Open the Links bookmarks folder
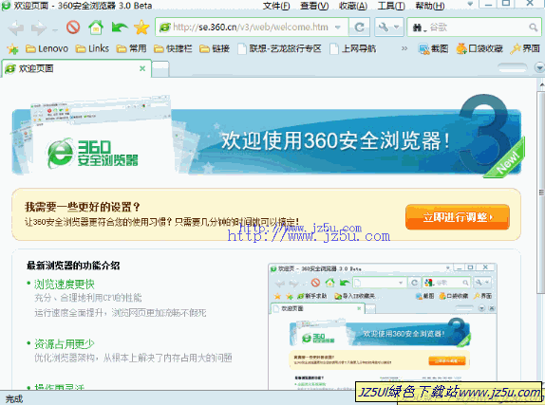The image size is (545, 405). point(92,48)
